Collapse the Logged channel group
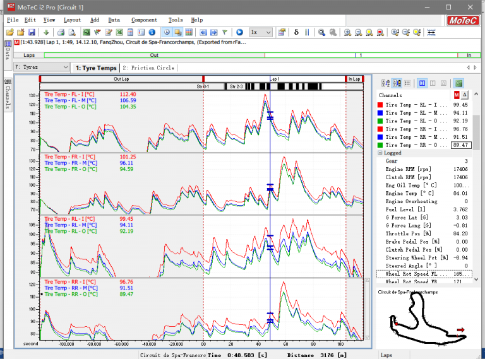 (380, 153)
